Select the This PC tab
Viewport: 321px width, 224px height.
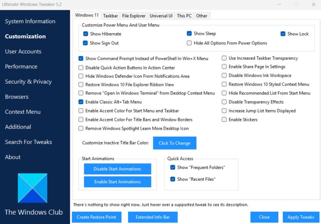pos(184,16)
